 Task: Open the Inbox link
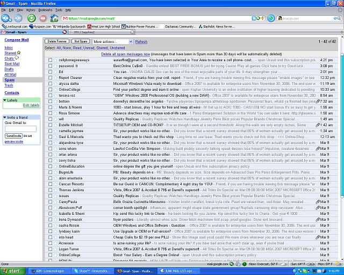coord(9,48)
